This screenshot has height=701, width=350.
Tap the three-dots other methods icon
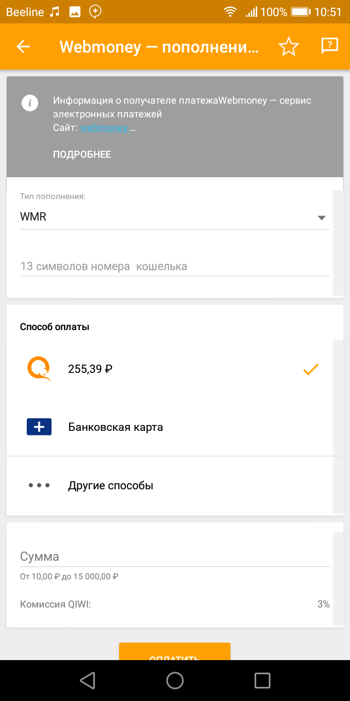[39, 485]
